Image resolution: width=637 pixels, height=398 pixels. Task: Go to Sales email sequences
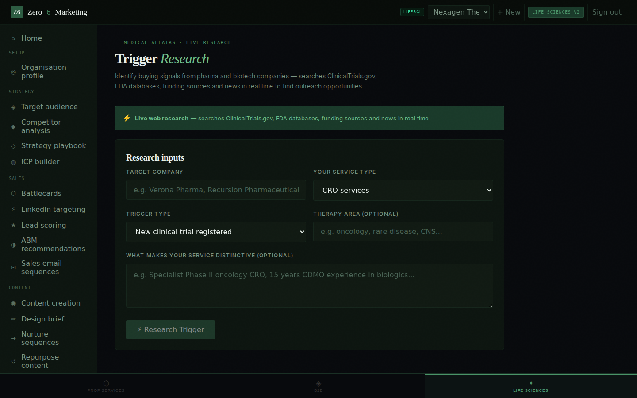[x=49, y=268]
